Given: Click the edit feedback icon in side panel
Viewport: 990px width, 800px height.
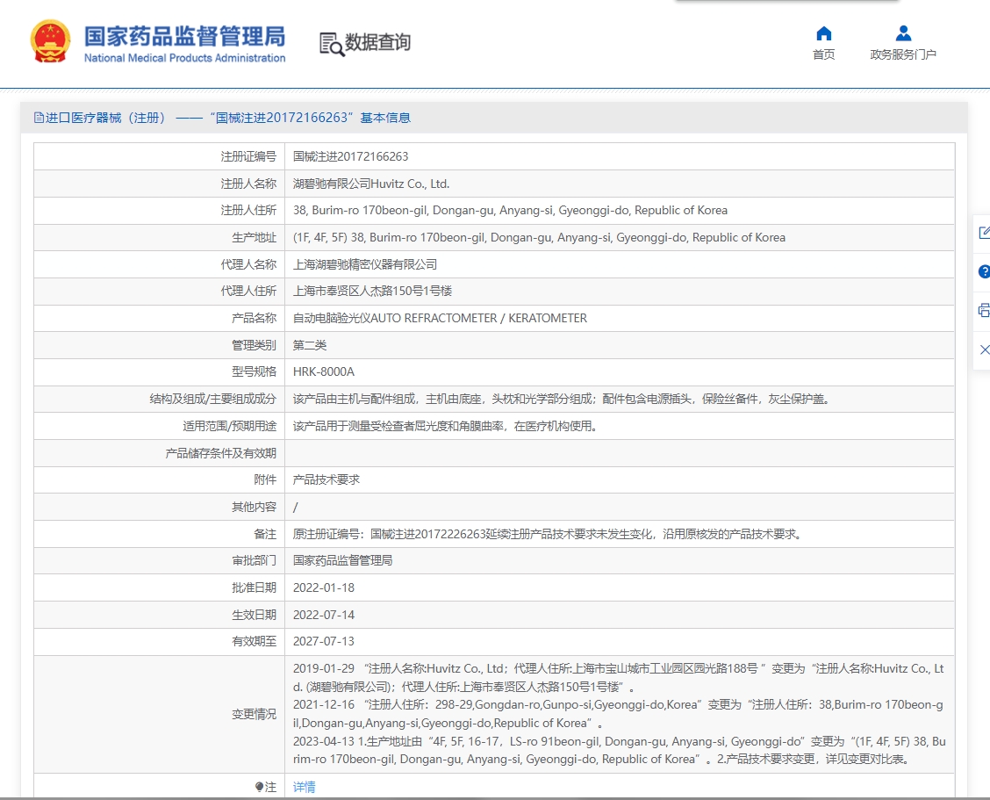Looking at the screenshot, I should [x=984, y=233].
